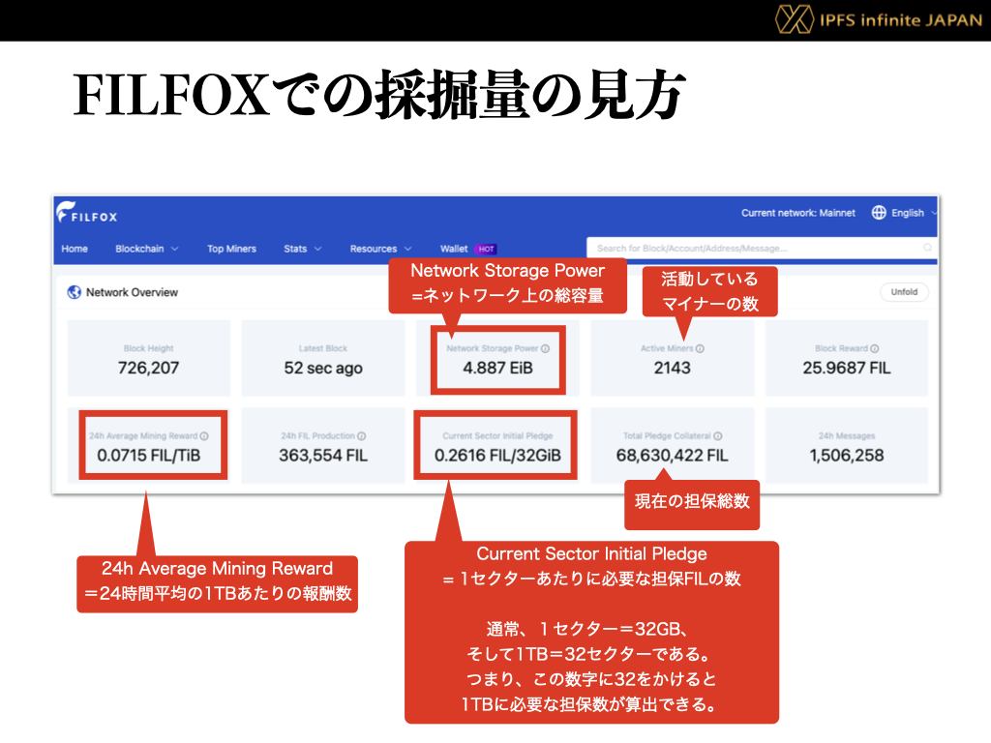Click the 0.2616 FIL/32GiB pledge value
The image size is (991, 743).
click(497, 456)
